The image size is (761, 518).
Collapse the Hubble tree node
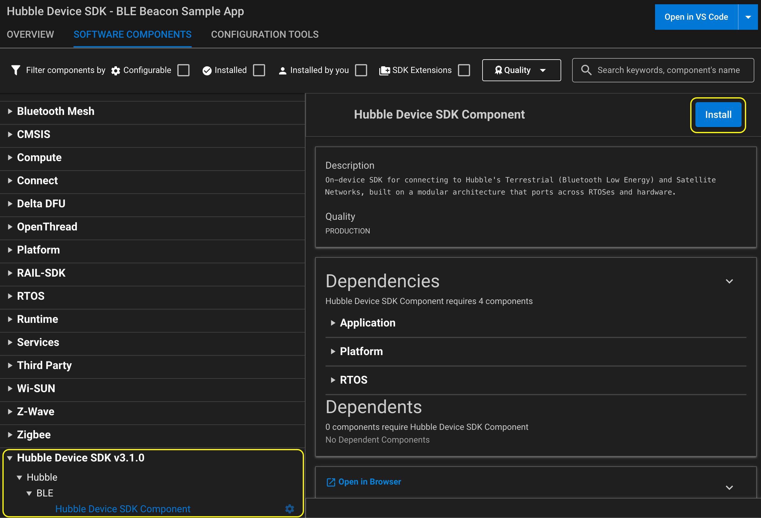pos(19,478)
